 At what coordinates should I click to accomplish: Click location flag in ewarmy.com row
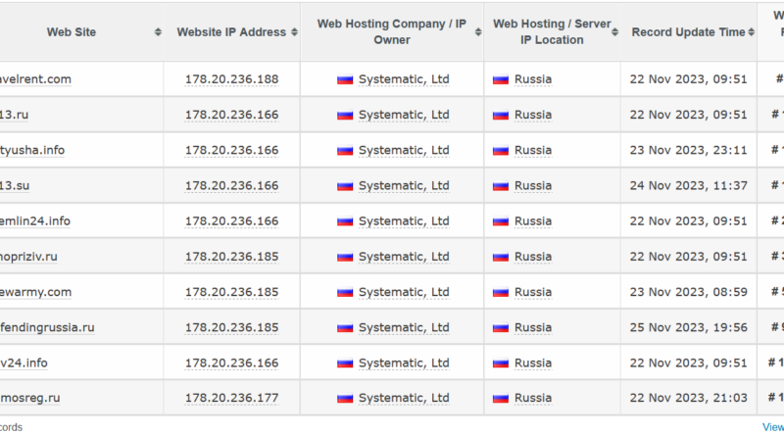tap(501, 293)
